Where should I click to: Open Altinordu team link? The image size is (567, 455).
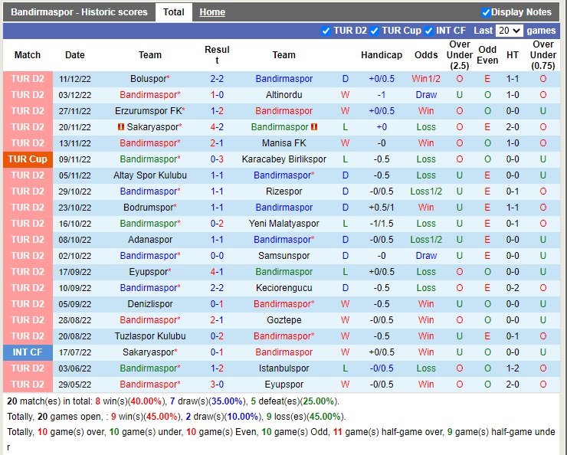[x=283, y=95]
